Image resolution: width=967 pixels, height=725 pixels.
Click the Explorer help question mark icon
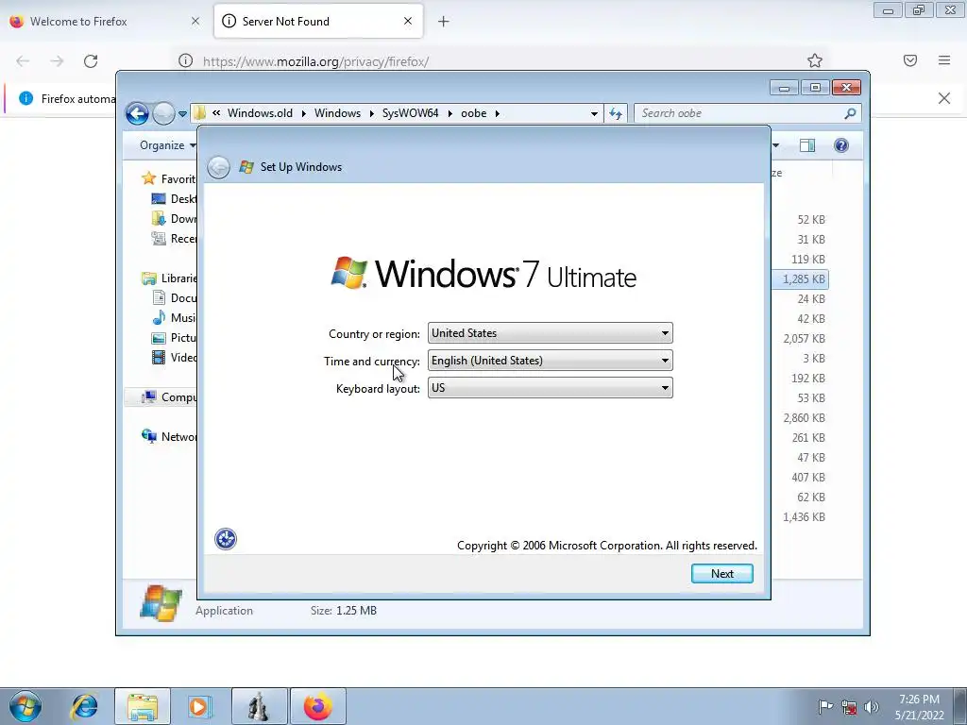point(841,145)
